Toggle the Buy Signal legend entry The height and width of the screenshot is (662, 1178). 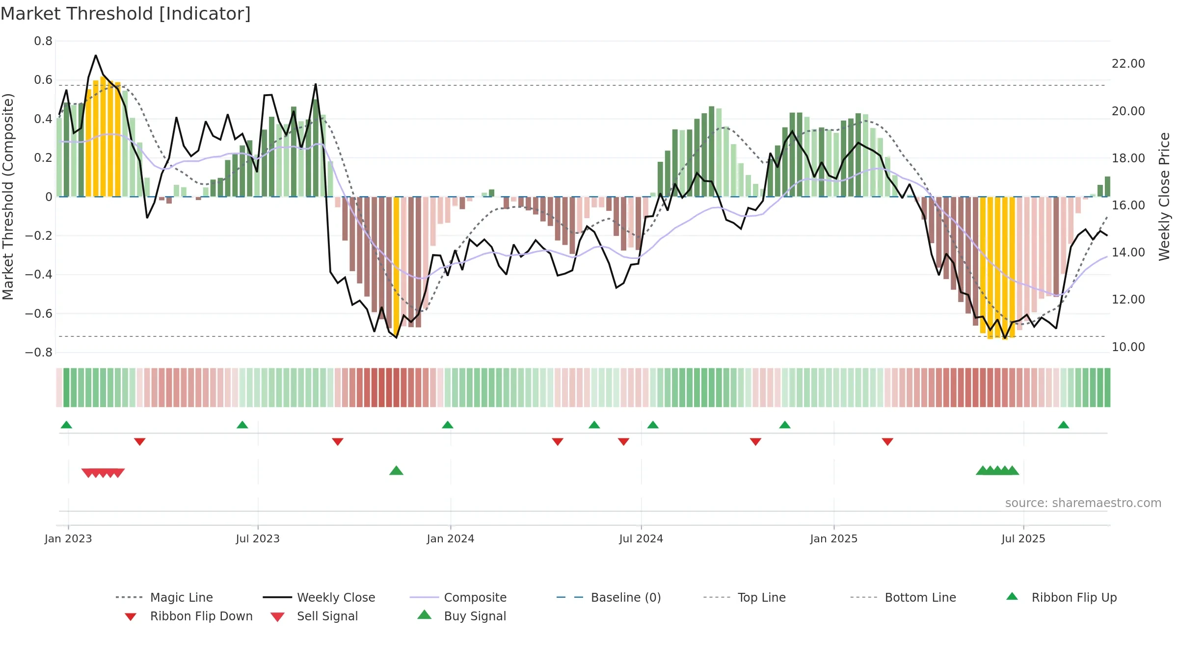coord(461,616)
